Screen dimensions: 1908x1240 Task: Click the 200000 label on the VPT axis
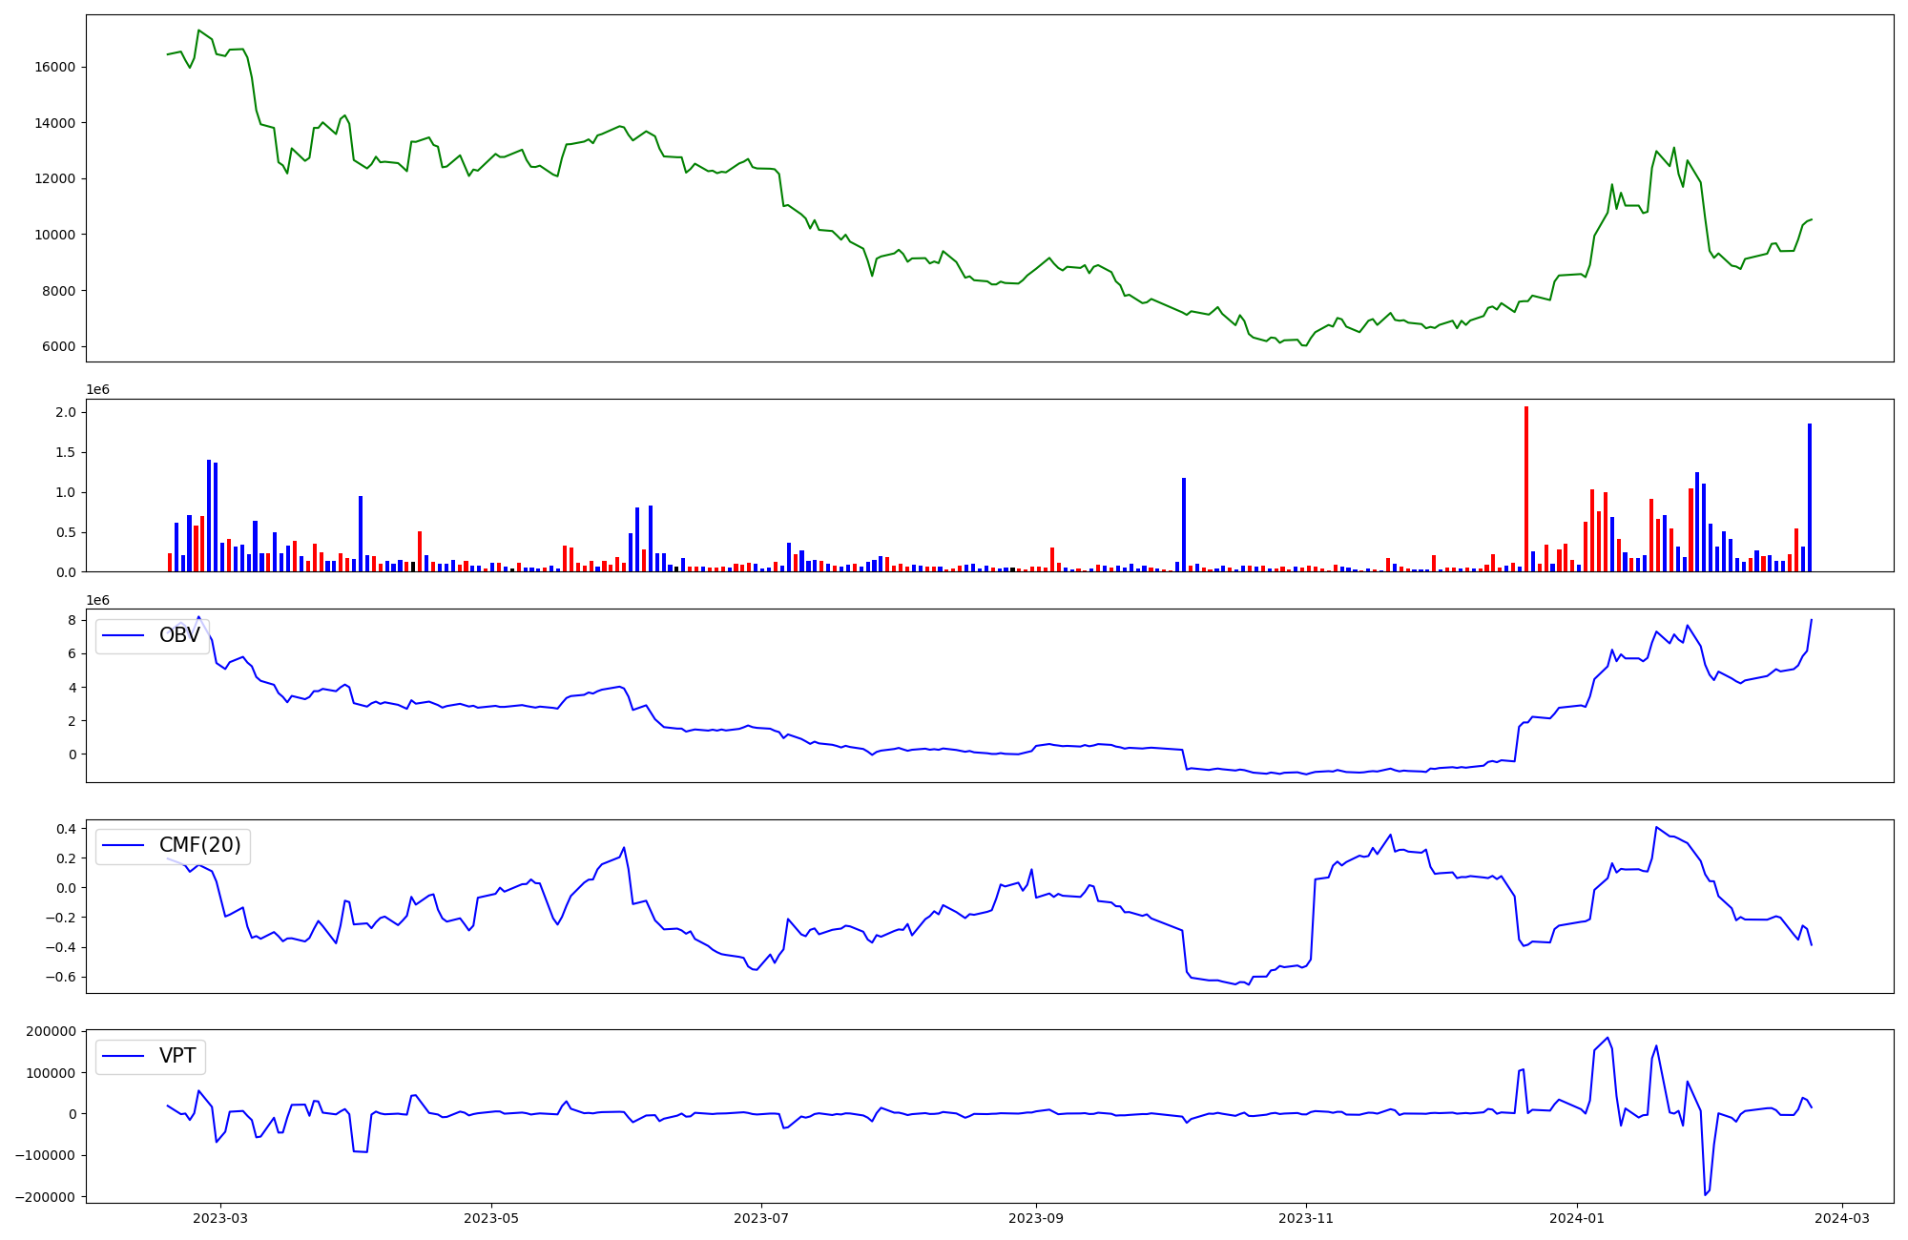point(52,1031)
